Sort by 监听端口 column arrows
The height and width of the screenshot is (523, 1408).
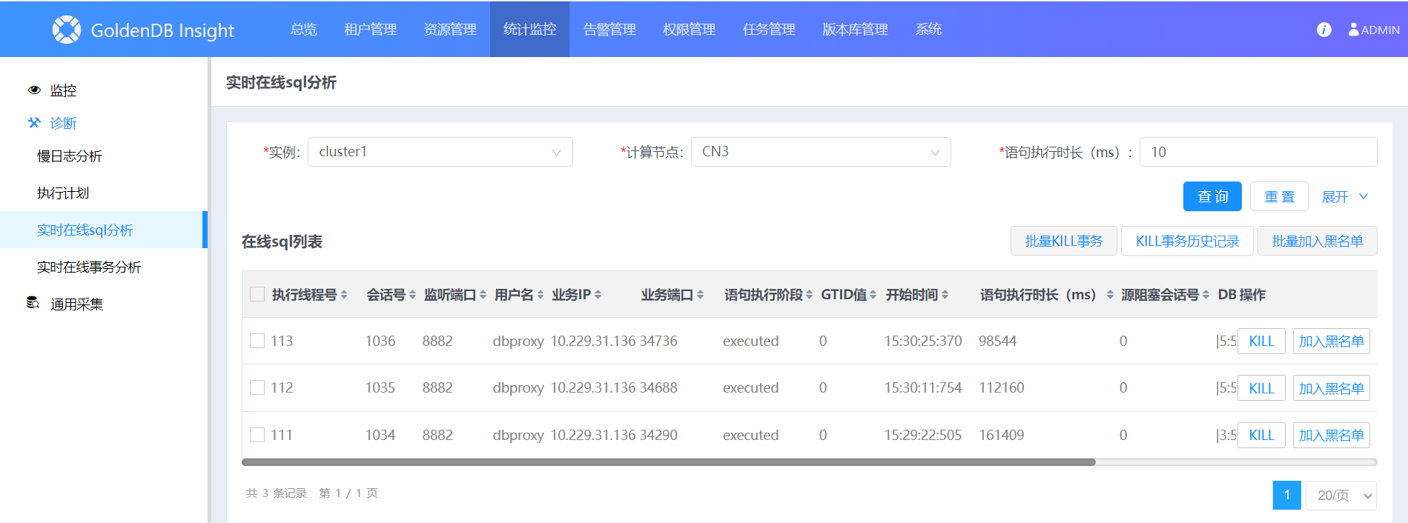point(483,295)
